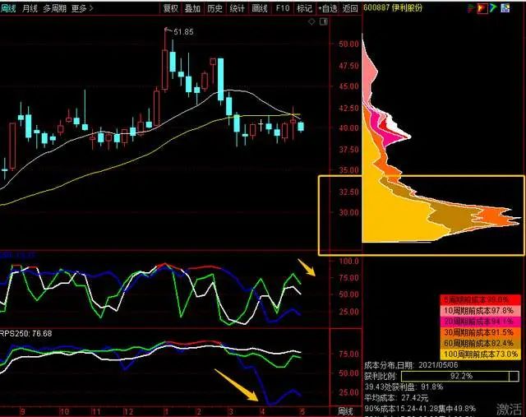Viewport: 526px width, 417px height.
Task: Click the red-boxed flame chart icon in side panel header
Action: point(482,8)
